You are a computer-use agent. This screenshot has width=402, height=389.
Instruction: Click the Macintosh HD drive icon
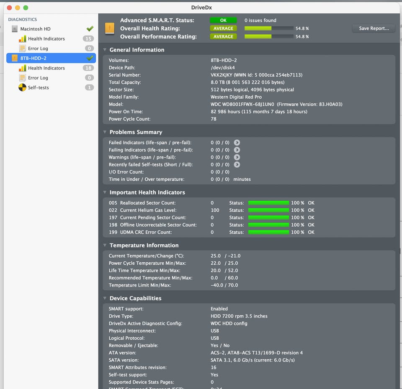click(x=15, y=29)
